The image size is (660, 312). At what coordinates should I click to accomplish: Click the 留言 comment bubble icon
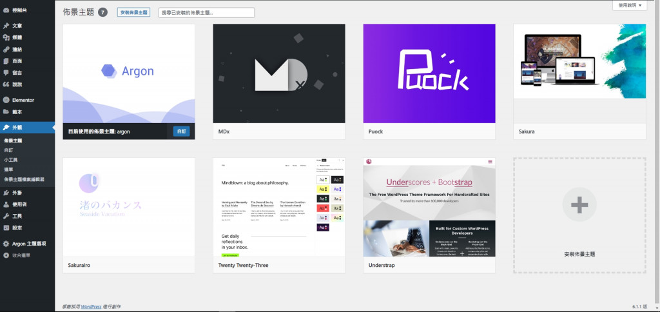[x=6, y=72]
